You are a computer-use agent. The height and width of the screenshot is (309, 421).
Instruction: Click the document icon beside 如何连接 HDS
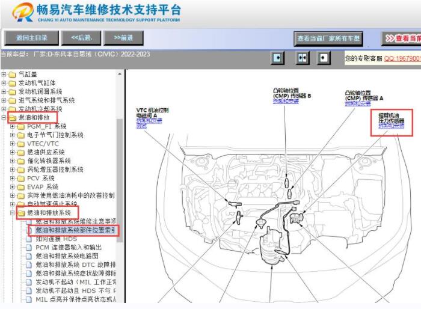point(29,239)
